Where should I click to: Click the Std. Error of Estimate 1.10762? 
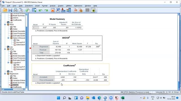78,27
